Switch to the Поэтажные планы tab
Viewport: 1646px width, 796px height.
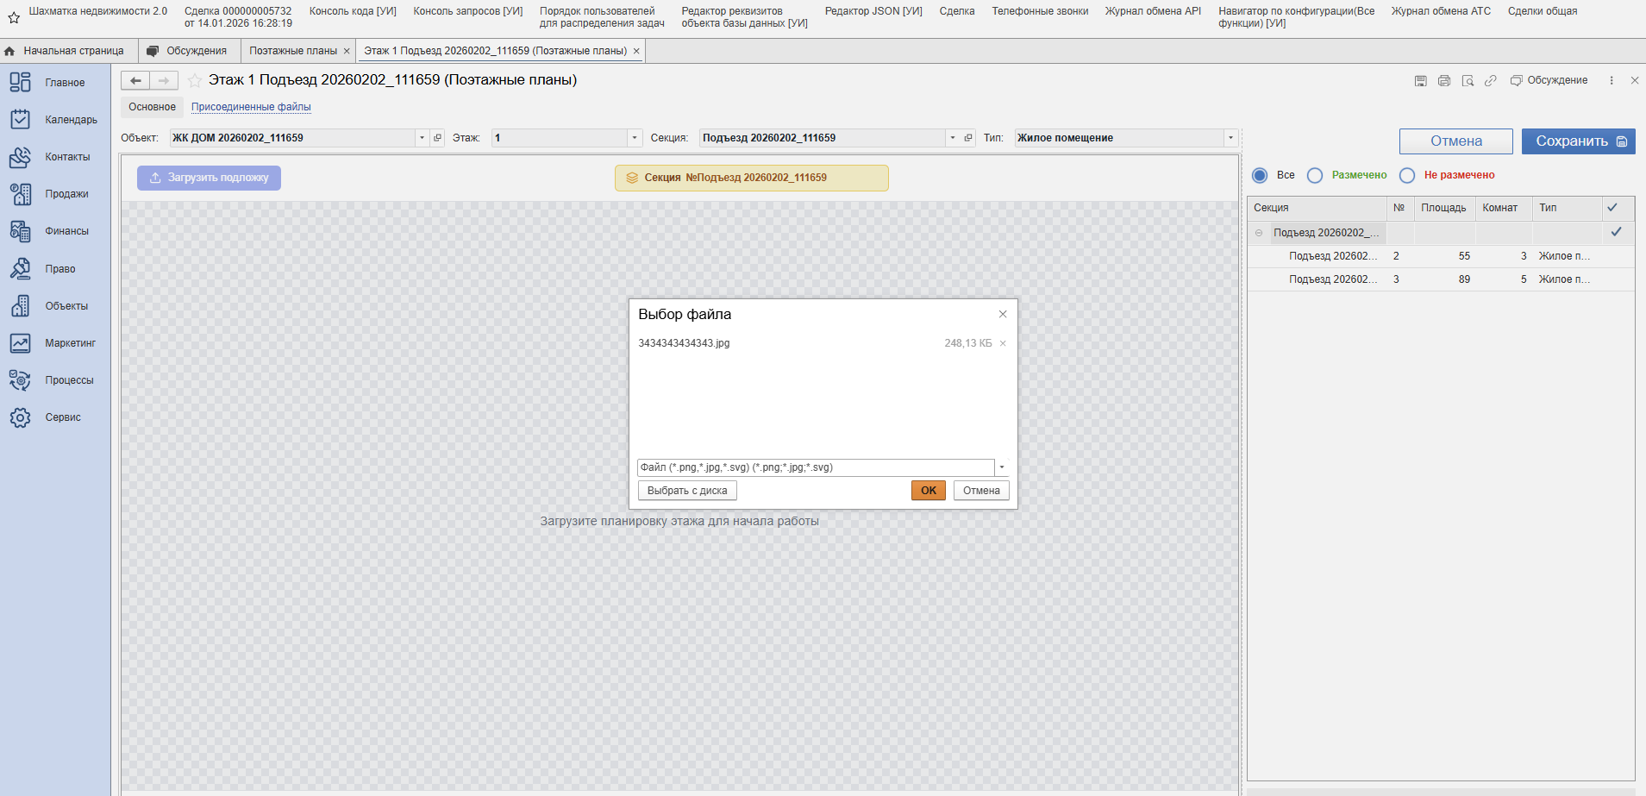292,51
